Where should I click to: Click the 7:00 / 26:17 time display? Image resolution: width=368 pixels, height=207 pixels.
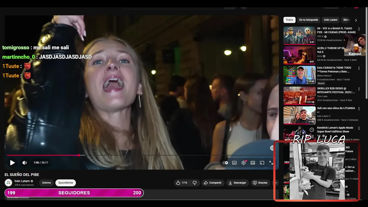(41, 163)
